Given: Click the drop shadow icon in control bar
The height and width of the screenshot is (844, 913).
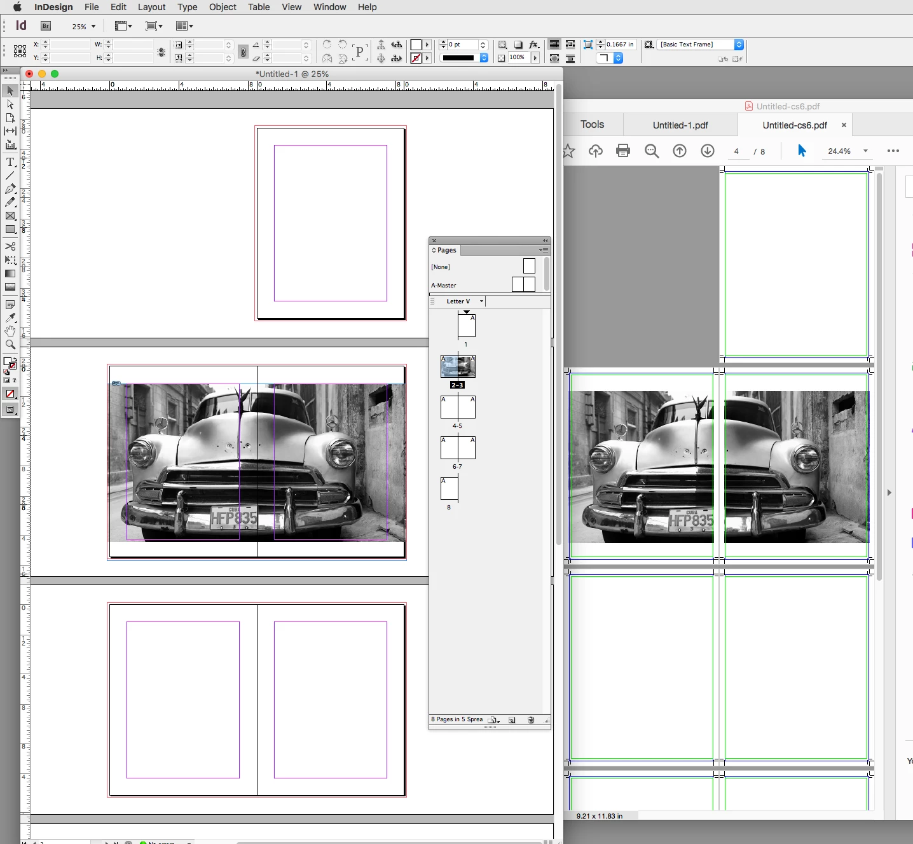Looking at the screenshot, I should click(x=518, y=45).
